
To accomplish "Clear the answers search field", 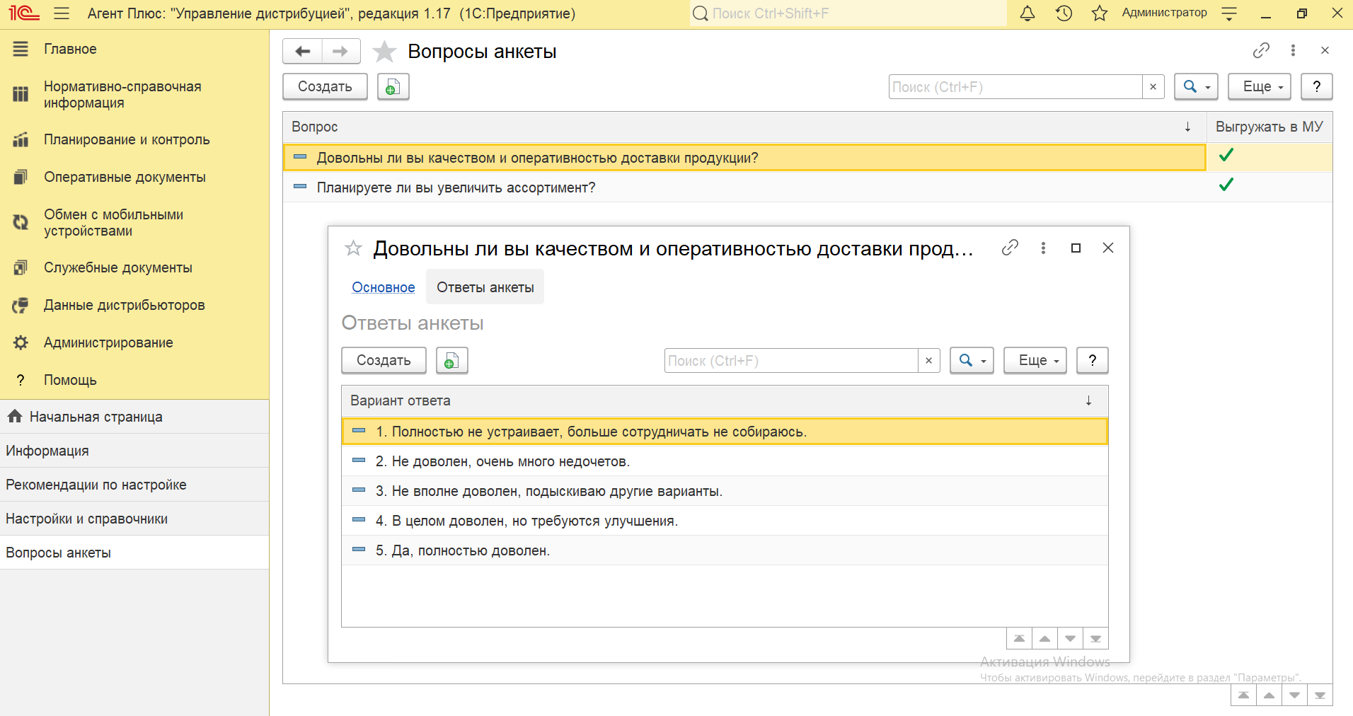I will coord(928,360).
